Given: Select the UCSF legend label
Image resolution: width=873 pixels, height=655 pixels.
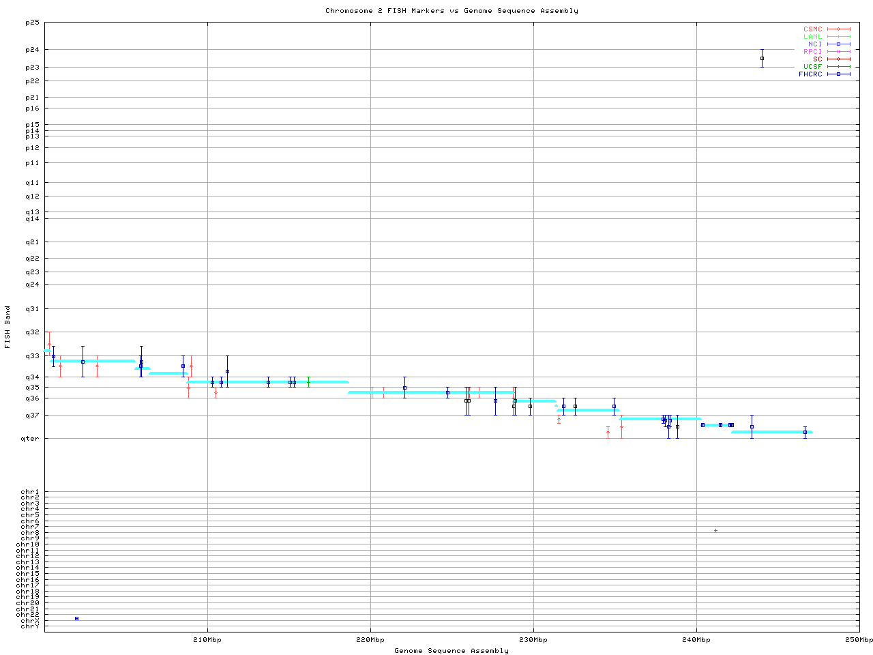Looking at the screenshot, I should click(x=812, y=66).
